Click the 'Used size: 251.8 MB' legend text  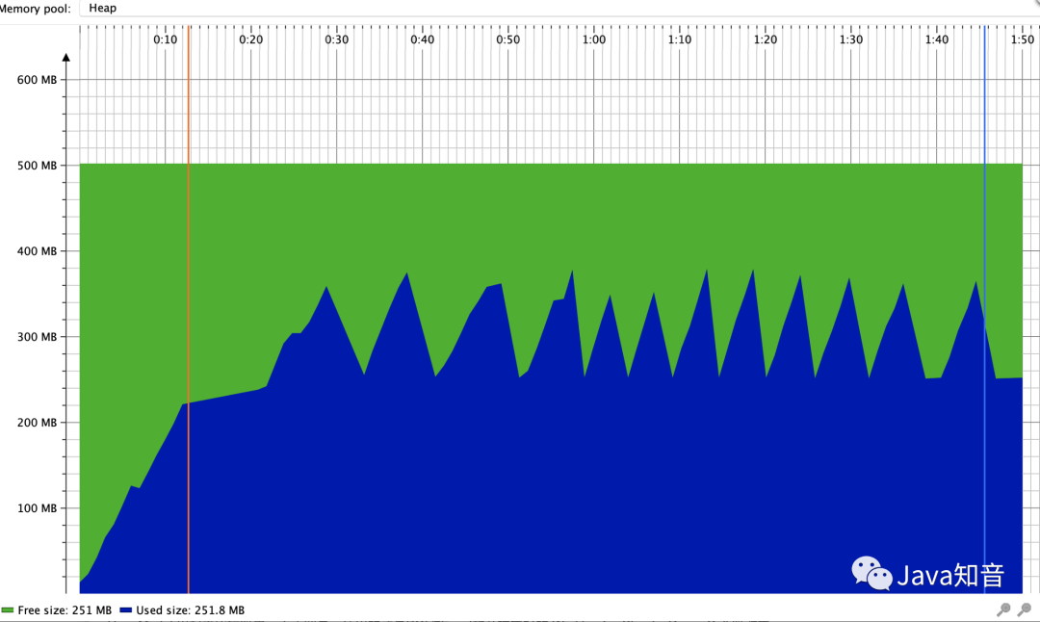[191, 610]
